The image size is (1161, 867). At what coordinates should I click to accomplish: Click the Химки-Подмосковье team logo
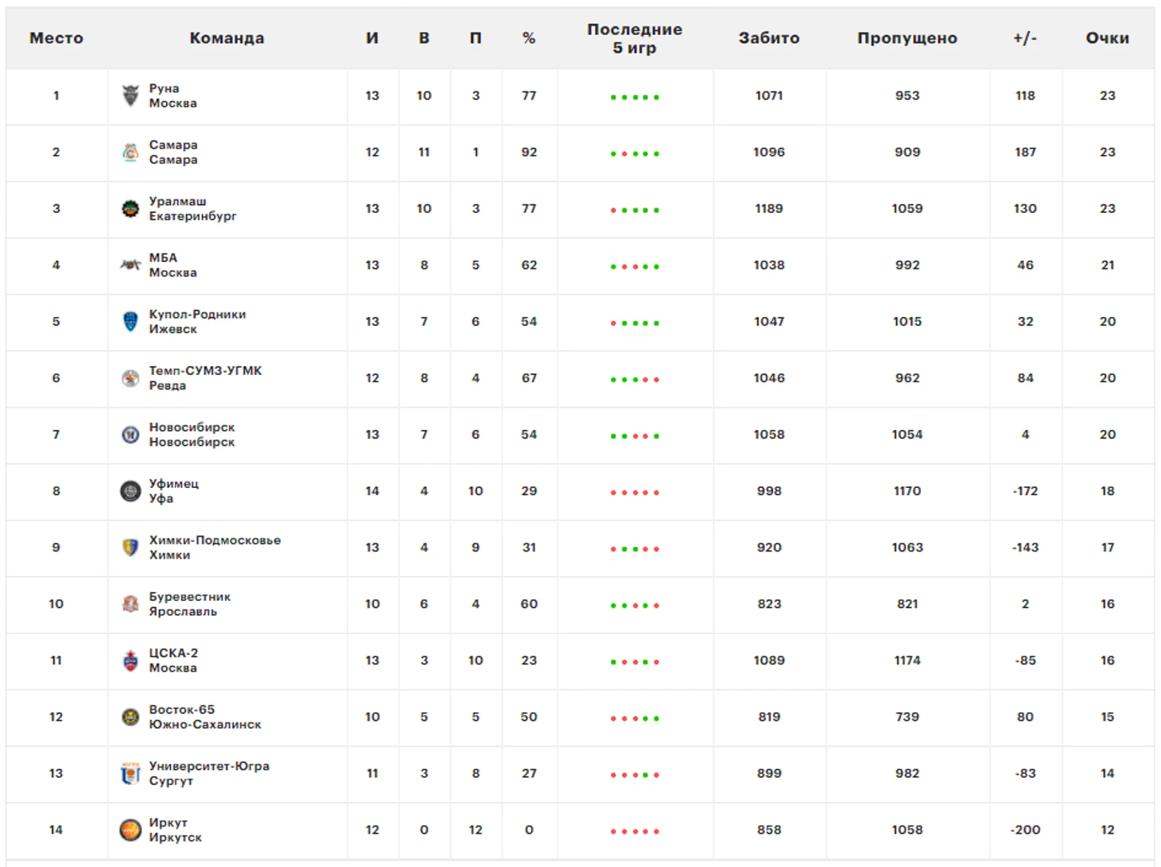click(x=130, y=548)
